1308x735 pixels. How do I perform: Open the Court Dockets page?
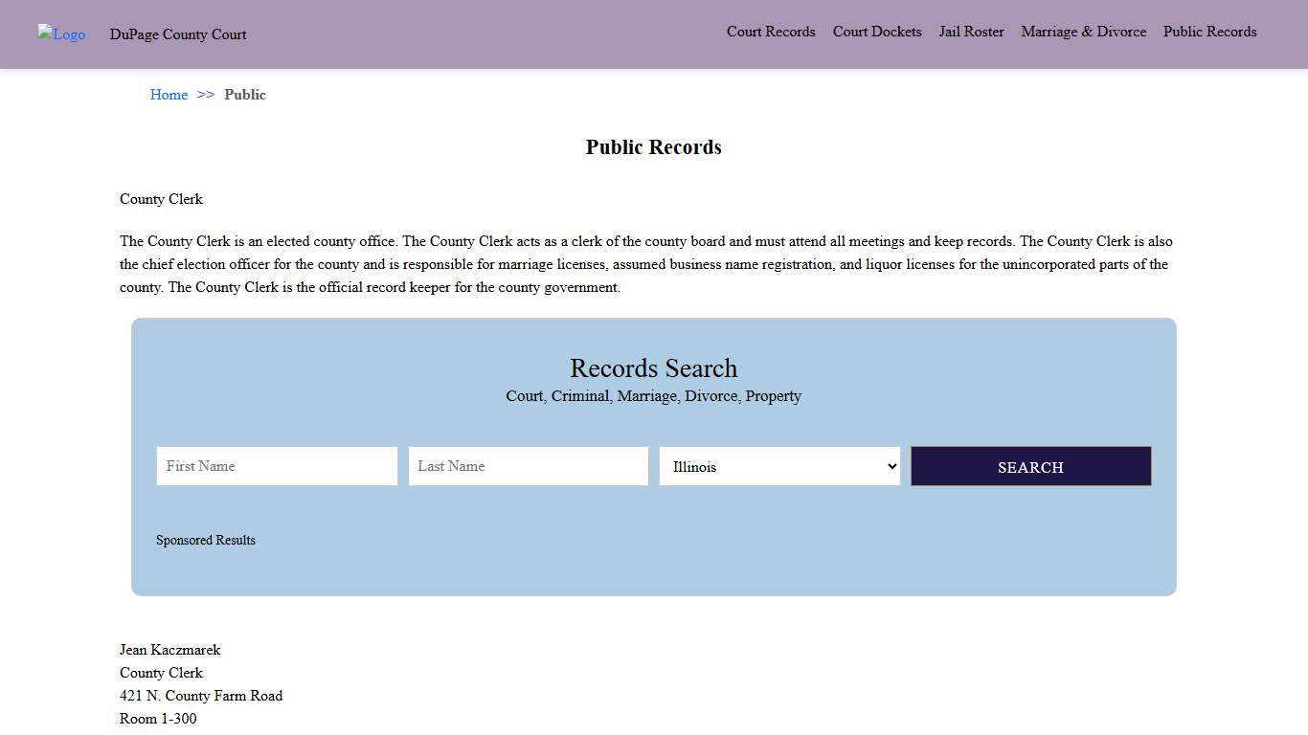point(876,32)
